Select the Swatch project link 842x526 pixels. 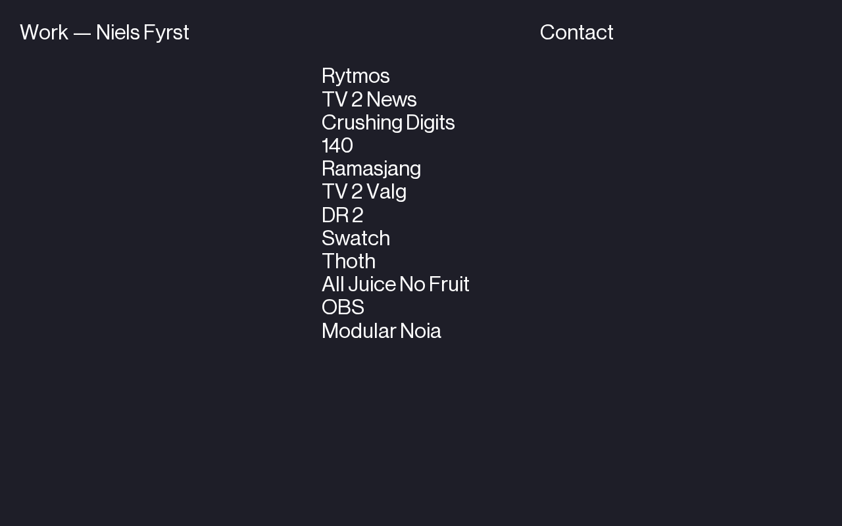[x=355, y=238]
